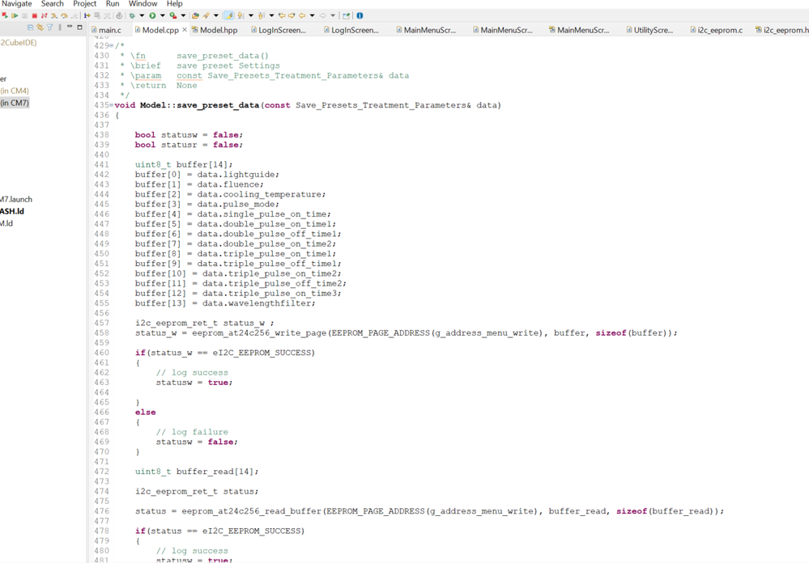809x563 pixels.
Task: Toggle a breakpoint on line 458 ruler
Action: pyautogui.click(x=89, y=332)
